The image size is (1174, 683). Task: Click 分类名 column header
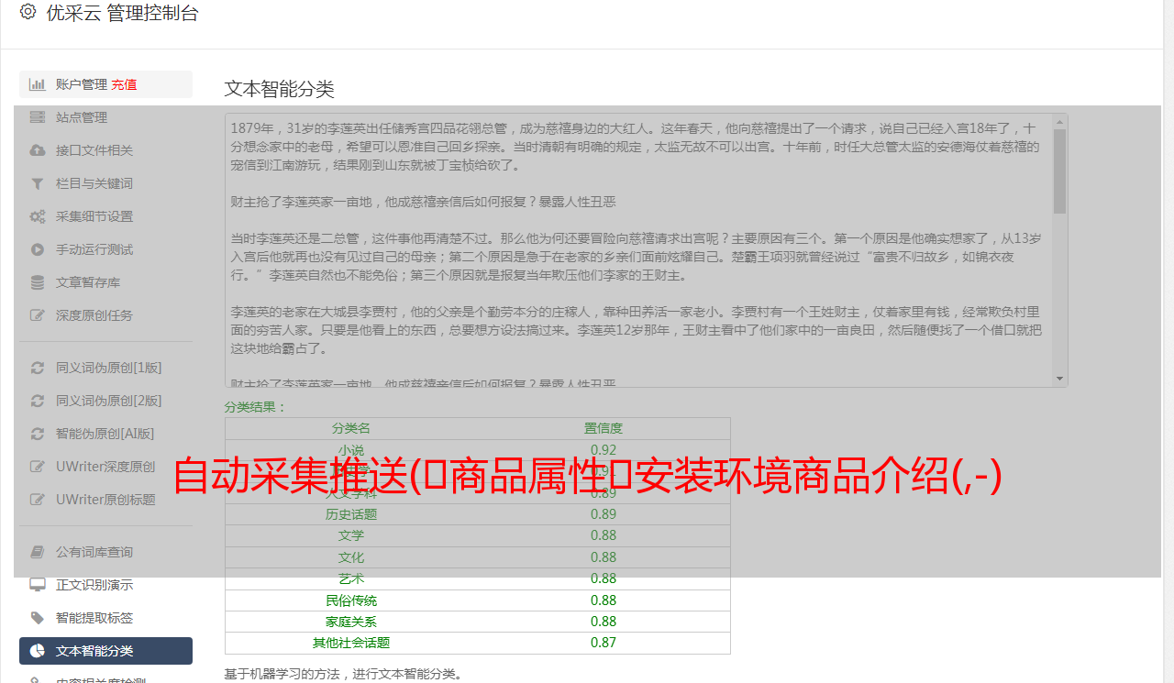tap(351, 428)
